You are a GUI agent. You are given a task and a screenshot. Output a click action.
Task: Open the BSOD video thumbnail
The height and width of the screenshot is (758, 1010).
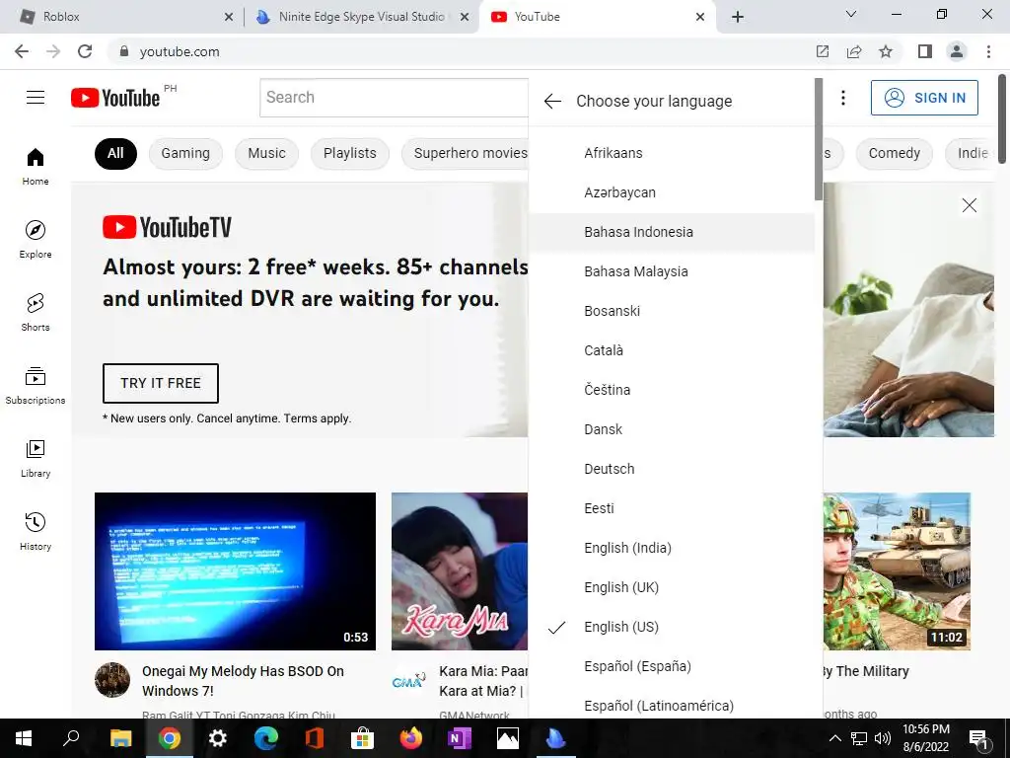[x=235, y=571]
